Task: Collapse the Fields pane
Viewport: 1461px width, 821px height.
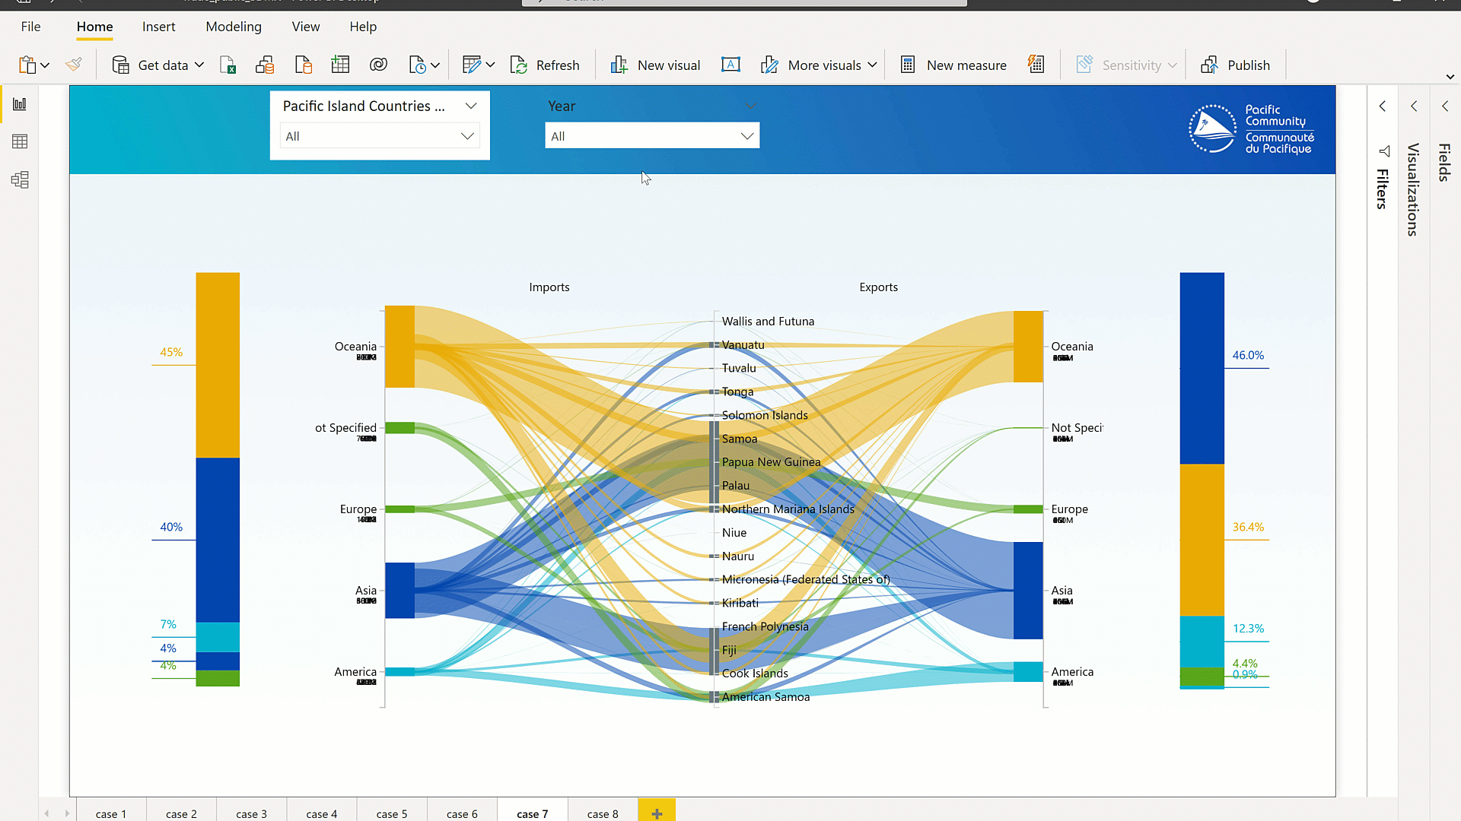Action: [1445, 106]
